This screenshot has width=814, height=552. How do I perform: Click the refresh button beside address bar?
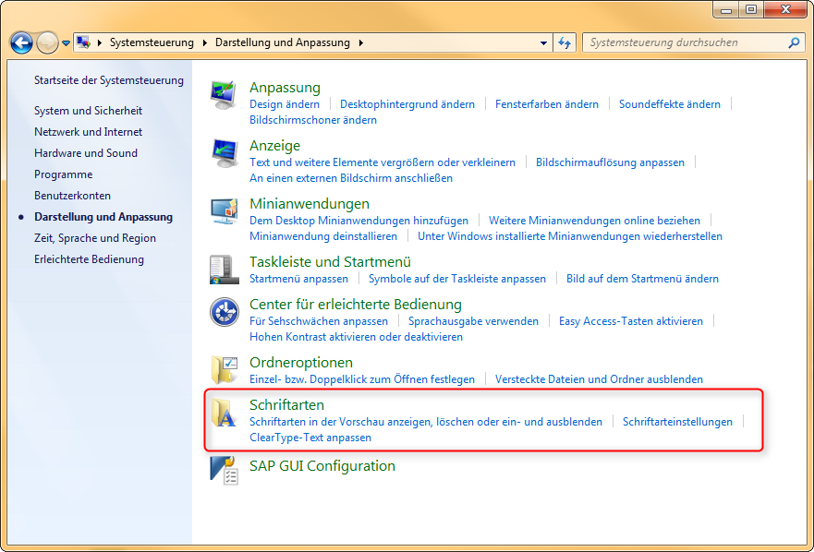[565, 42]
